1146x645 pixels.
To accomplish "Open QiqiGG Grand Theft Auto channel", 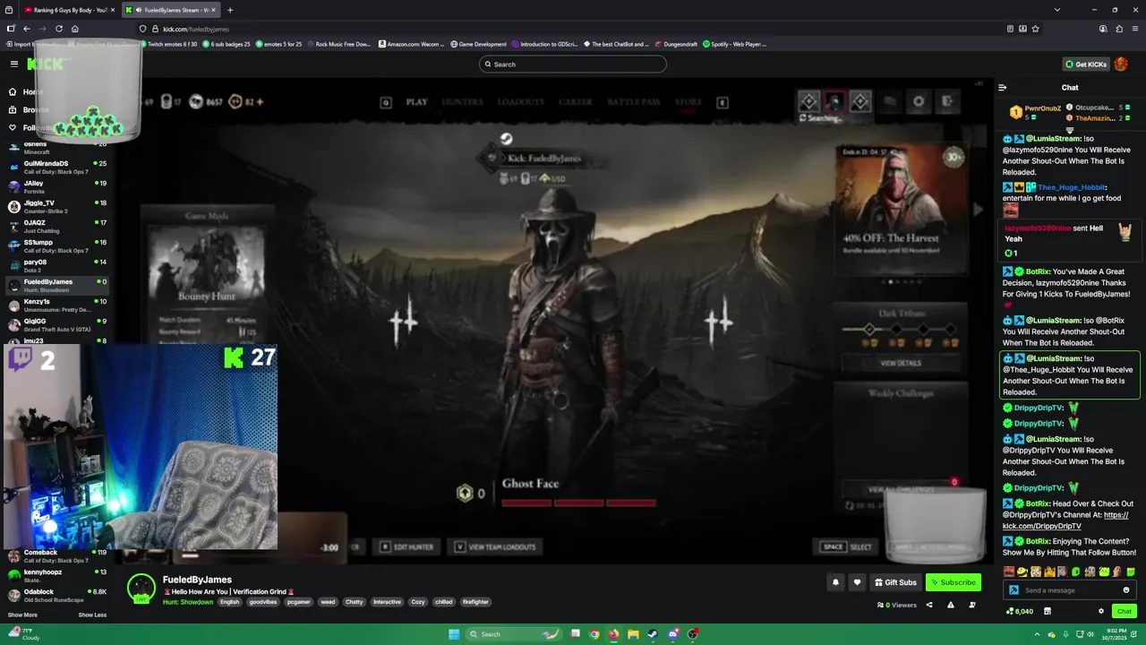I will 58,324.
